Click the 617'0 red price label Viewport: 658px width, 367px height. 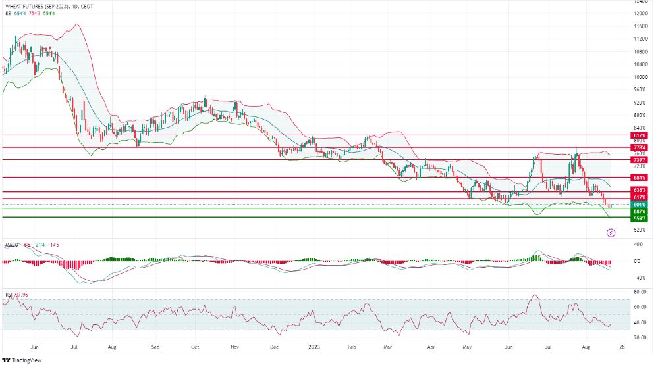tap(639, 197)
